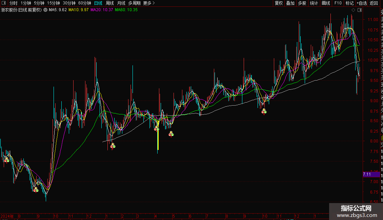Toggle the right side panel icon
Image resolution: width=383 pixels, height=220 pixels.
(x=360, y=10)
